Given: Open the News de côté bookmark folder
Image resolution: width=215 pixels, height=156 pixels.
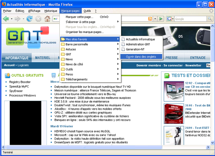Looking at the screenshot, I should point(90,64).
